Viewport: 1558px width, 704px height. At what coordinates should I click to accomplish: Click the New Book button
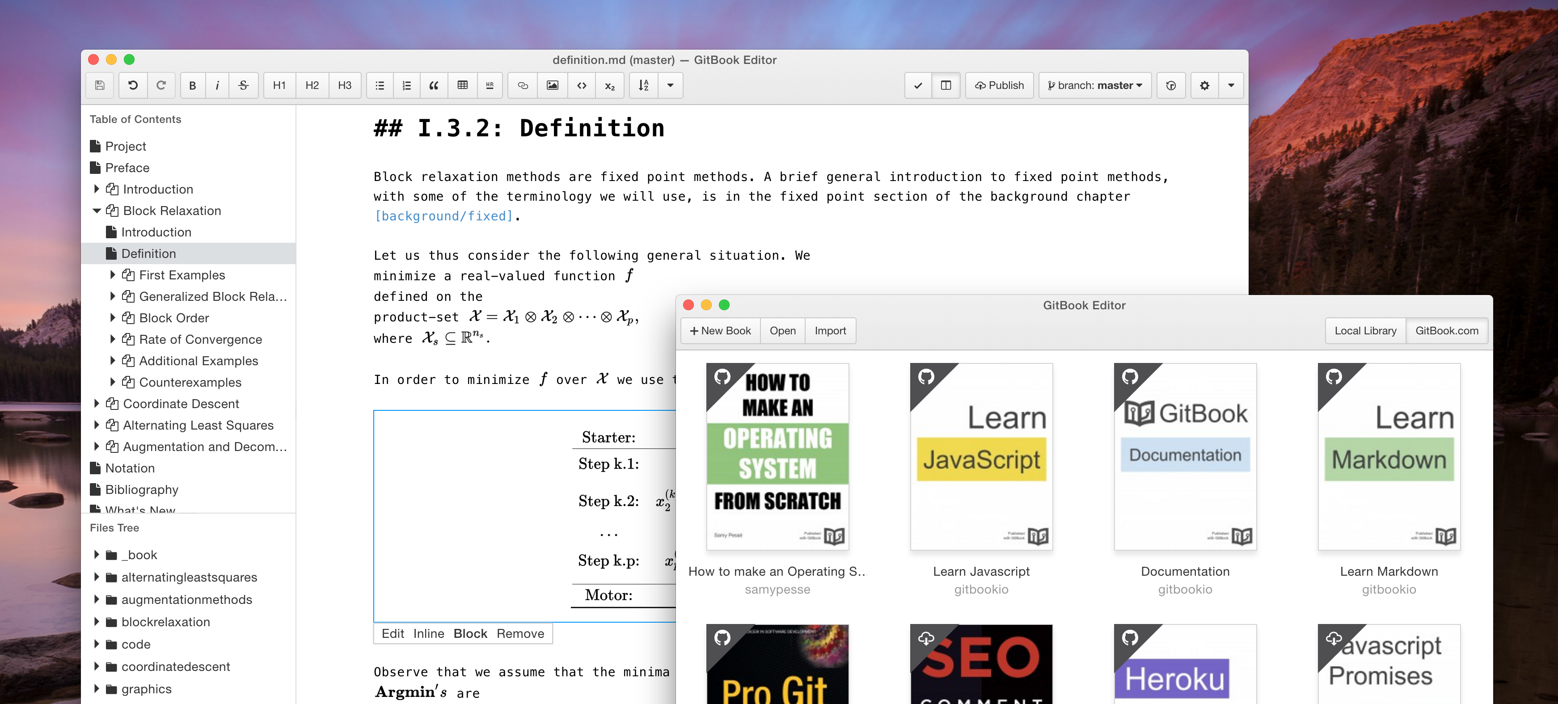[718, 331]
